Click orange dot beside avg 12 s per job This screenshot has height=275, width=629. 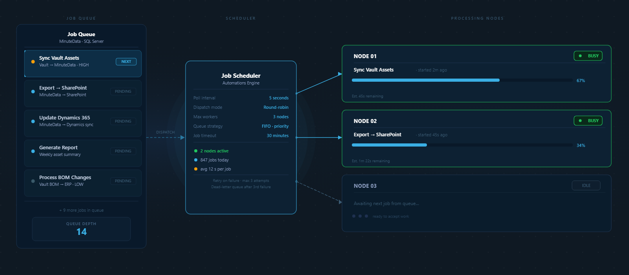click(x=196, y=169)
